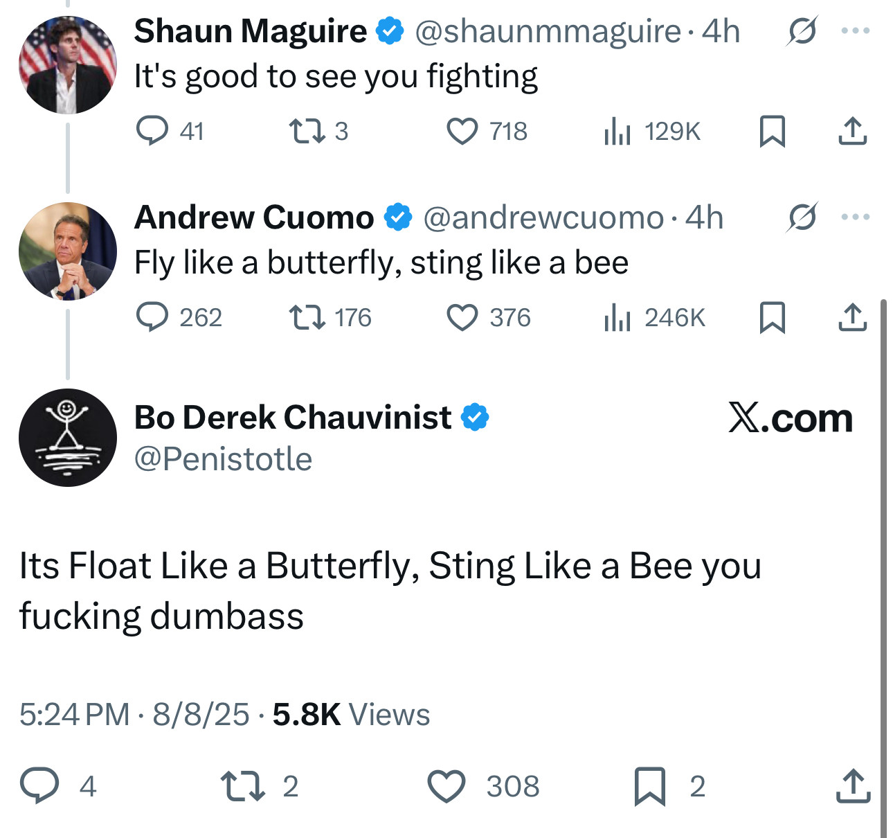Open more options on Shaun Maguire's tweet

(856, 30)
